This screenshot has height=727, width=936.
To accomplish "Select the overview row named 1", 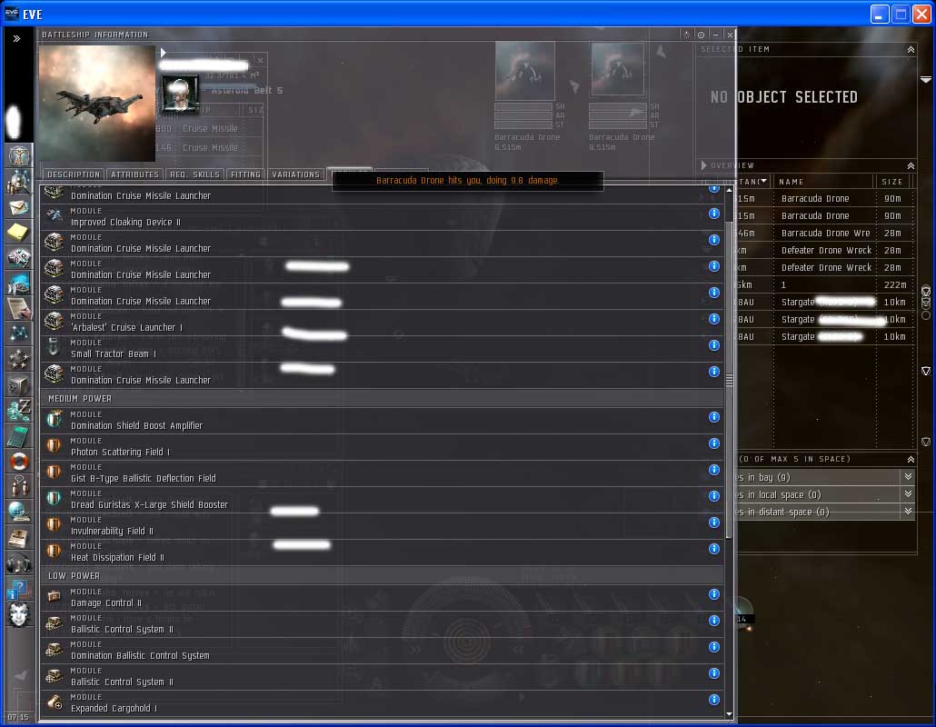I will point(824,284).
